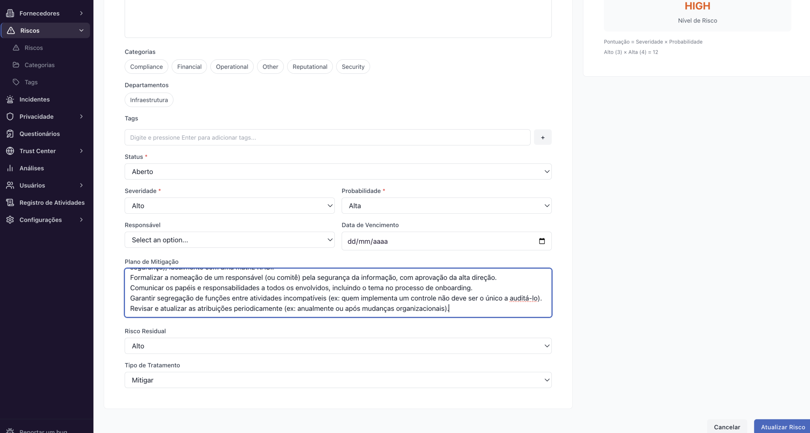Click the Fornecedores building icon
The width and height of the screenshot is (810, 433).
(x=10, y=13)
